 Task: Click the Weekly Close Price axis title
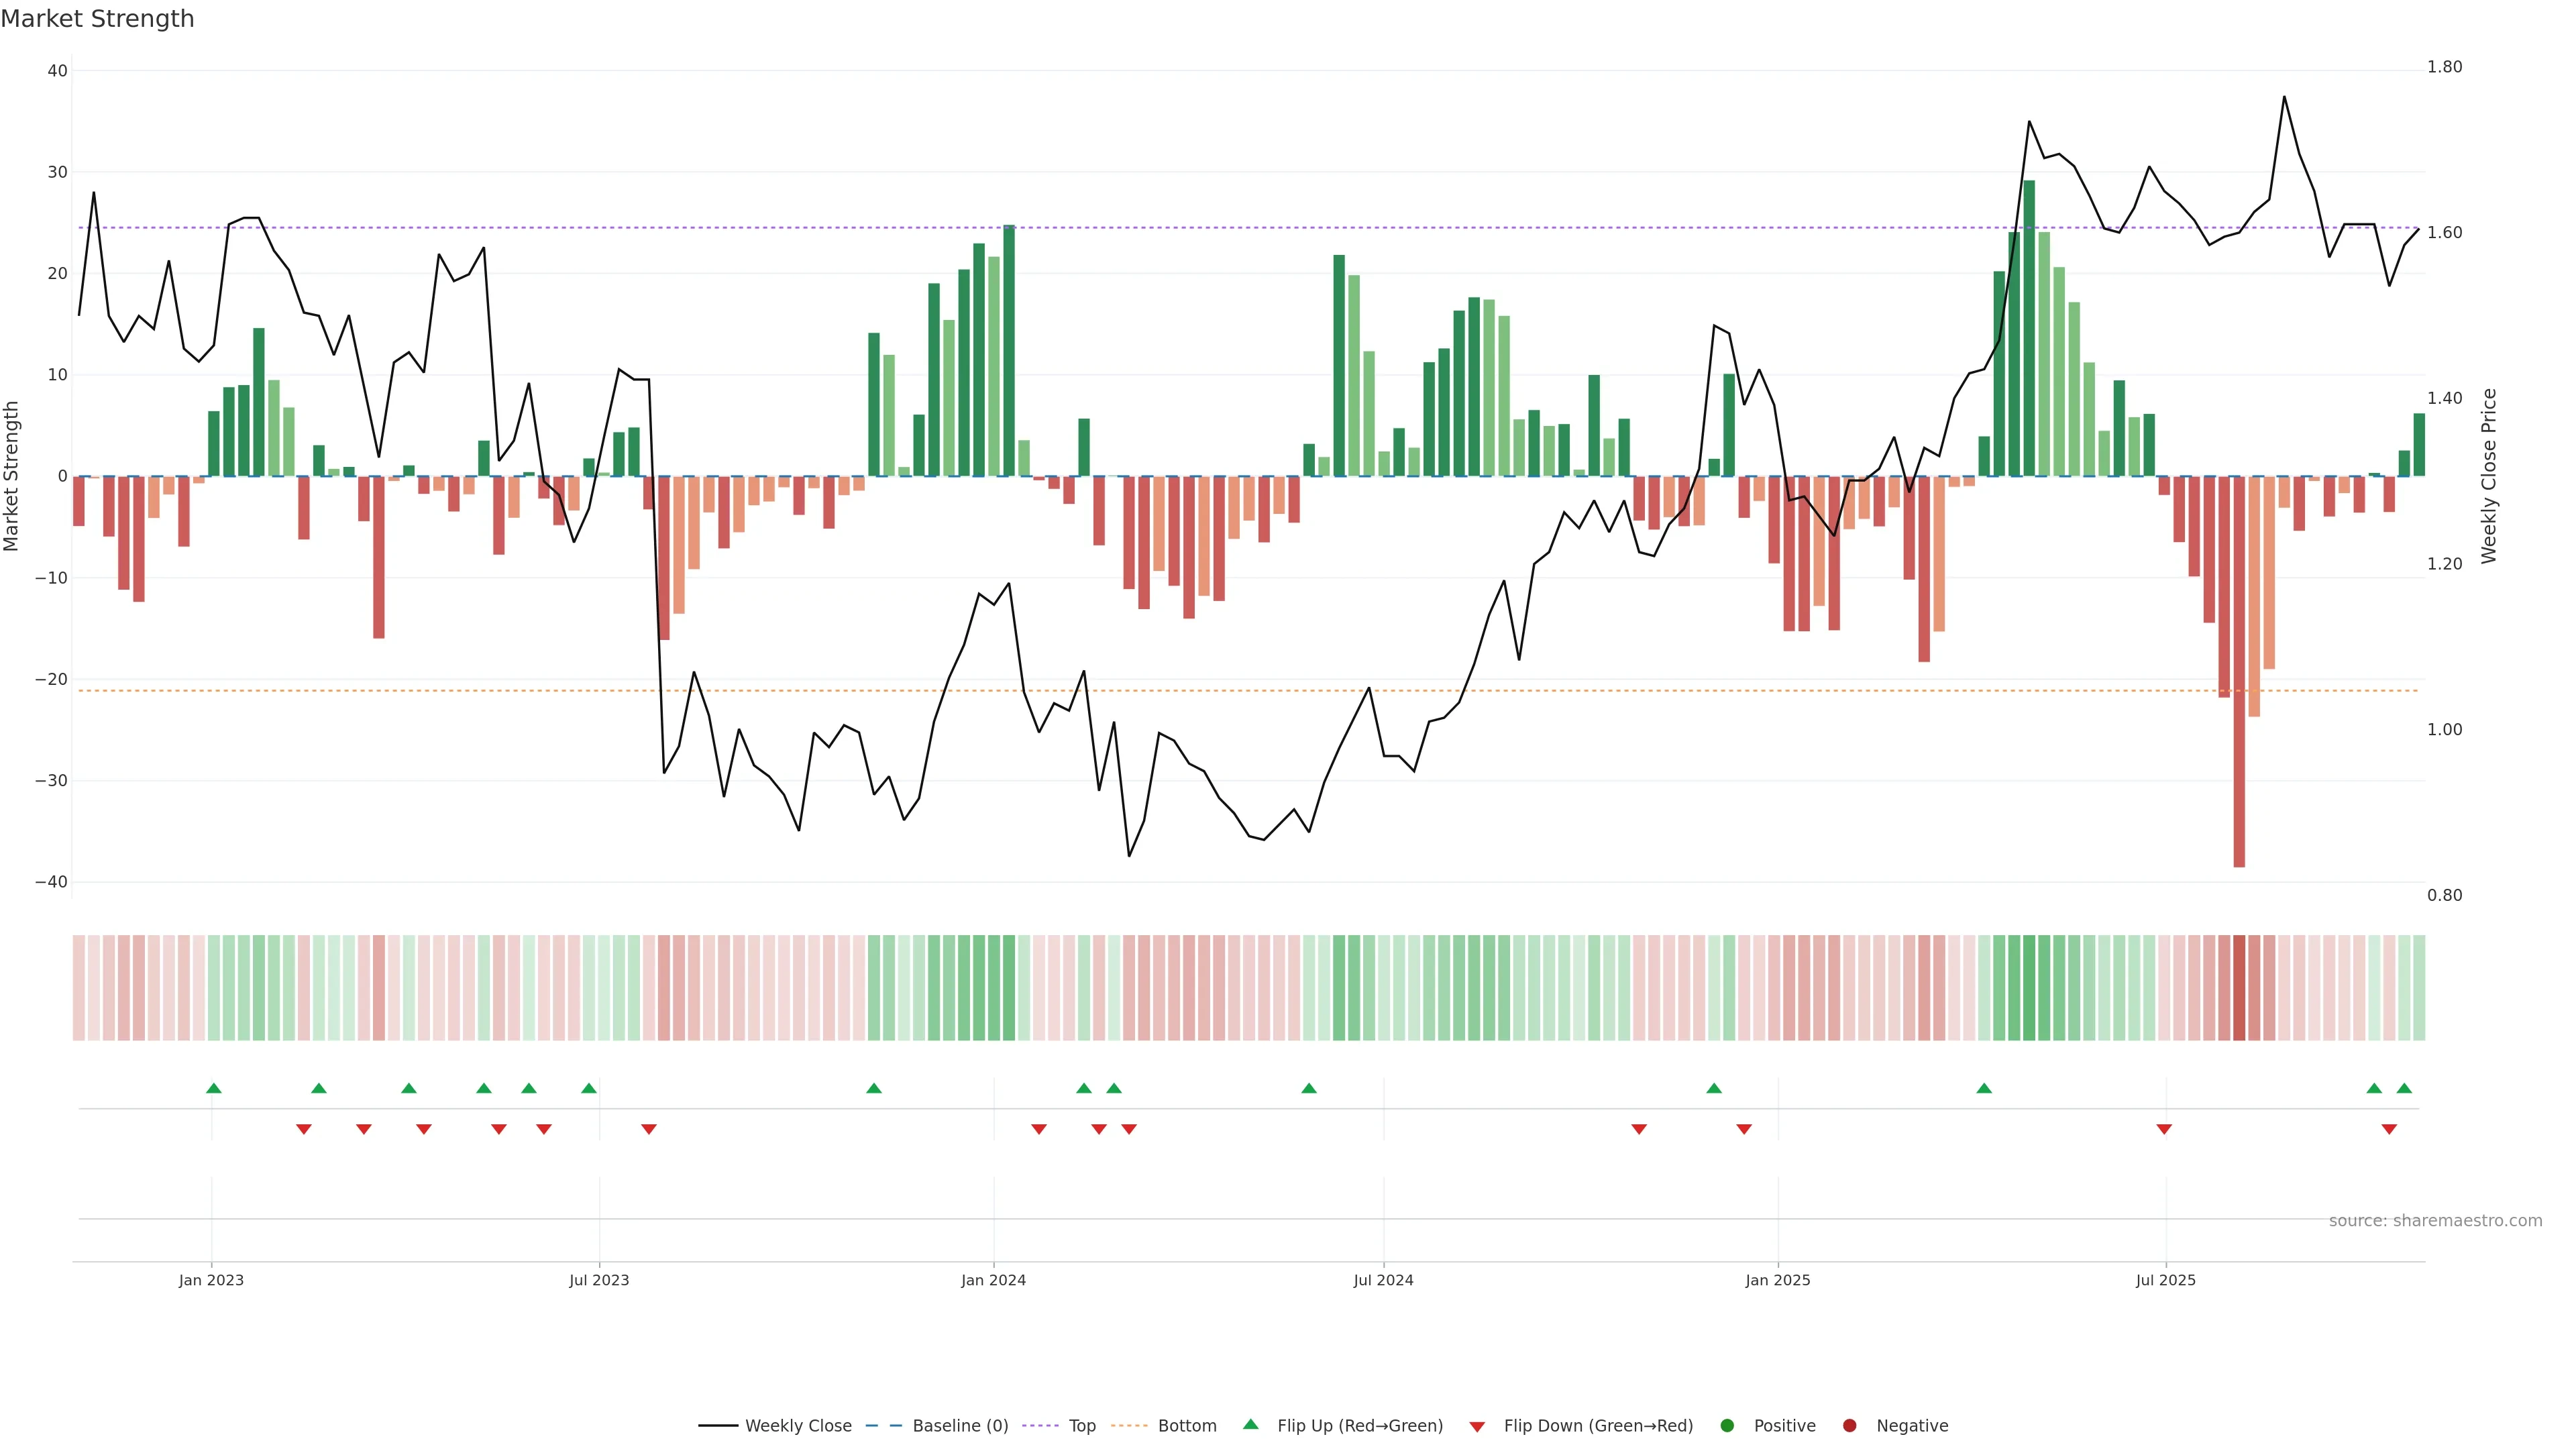click(2489, 476)
